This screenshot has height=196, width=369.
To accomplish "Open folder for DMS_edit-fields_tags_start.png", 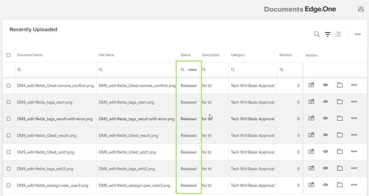I will click(x=340, y=102).
